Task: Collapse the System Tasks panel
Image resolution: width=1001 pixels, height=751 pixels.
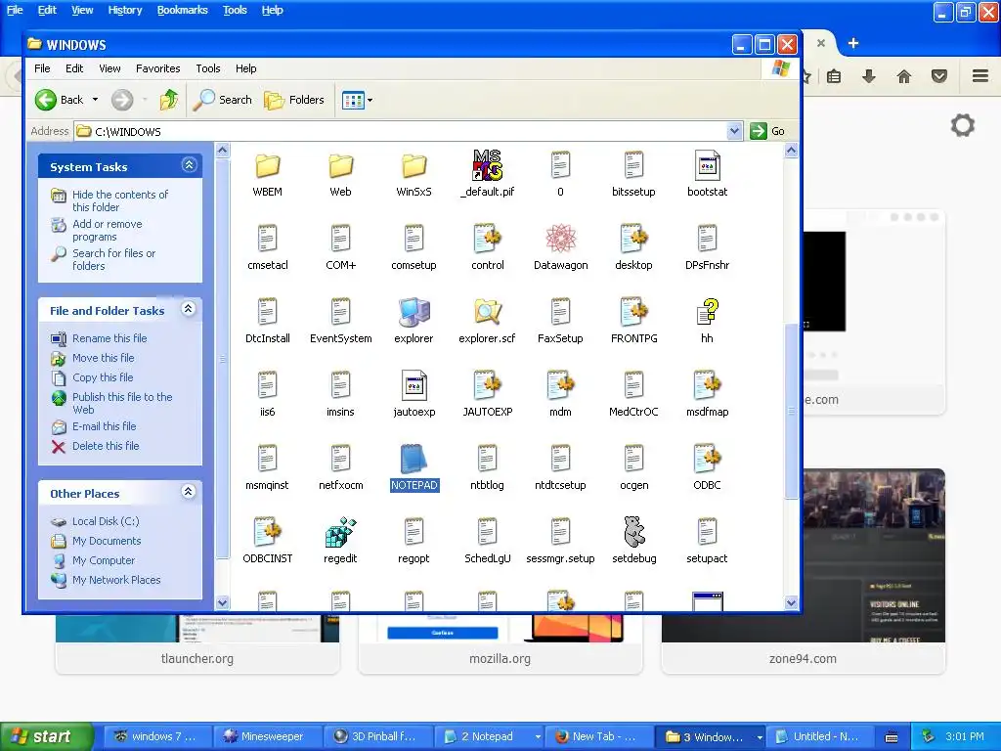Action: (189, 165)
